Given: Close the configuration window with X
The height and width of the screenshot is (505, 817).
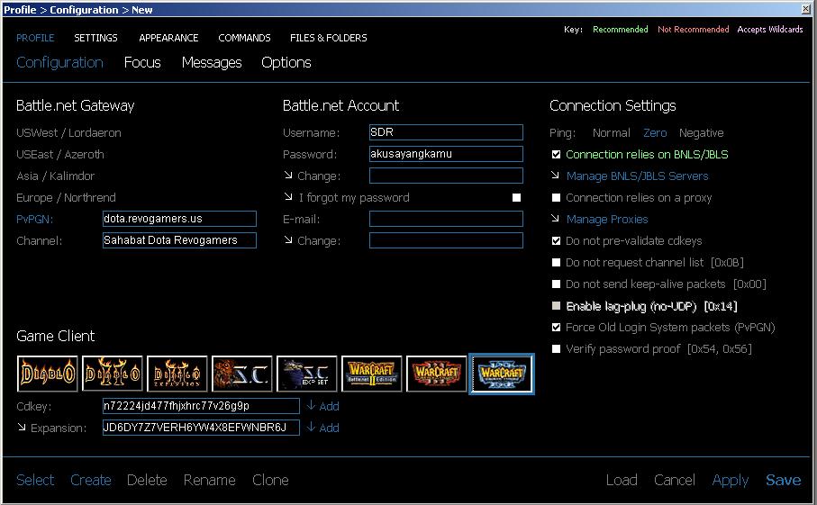Looking at the screenshot, I should pos(806,9).
